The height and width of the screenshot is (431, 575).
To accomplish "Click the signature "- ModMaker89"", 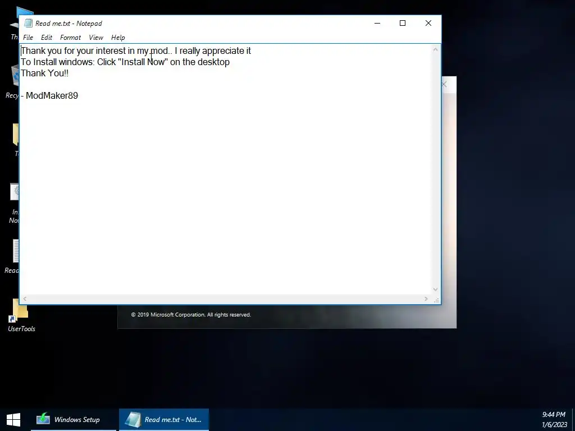I will point(49,95).
